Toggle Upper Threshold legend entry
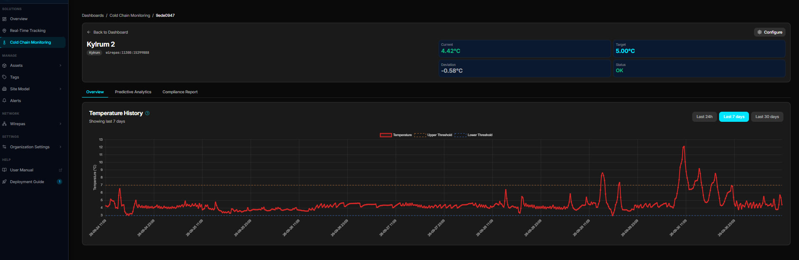 (x=433, y=135)
